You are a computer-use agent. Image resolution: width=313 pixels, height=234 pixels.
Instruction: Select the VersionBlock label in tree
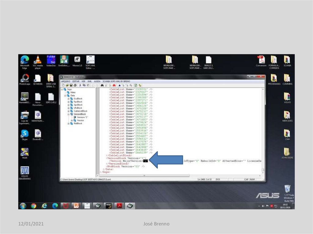(x=80, y=114)
